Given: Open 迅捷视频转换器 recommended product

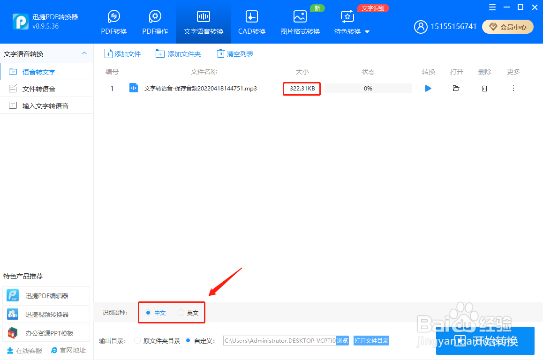Looking at the screenshot, I should point(46,315).
